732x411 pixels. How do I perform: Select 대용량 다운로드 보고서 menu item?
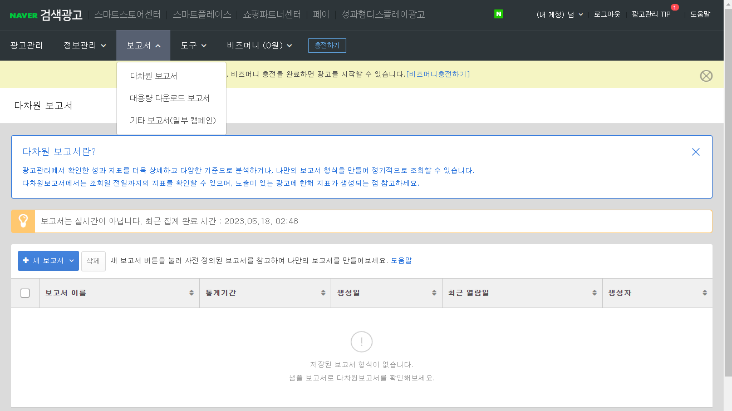point(170,98)
